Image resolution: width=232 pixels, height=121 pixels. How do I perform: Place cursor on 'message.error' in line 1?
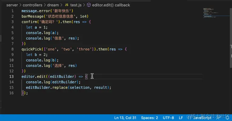coord(36,11)
